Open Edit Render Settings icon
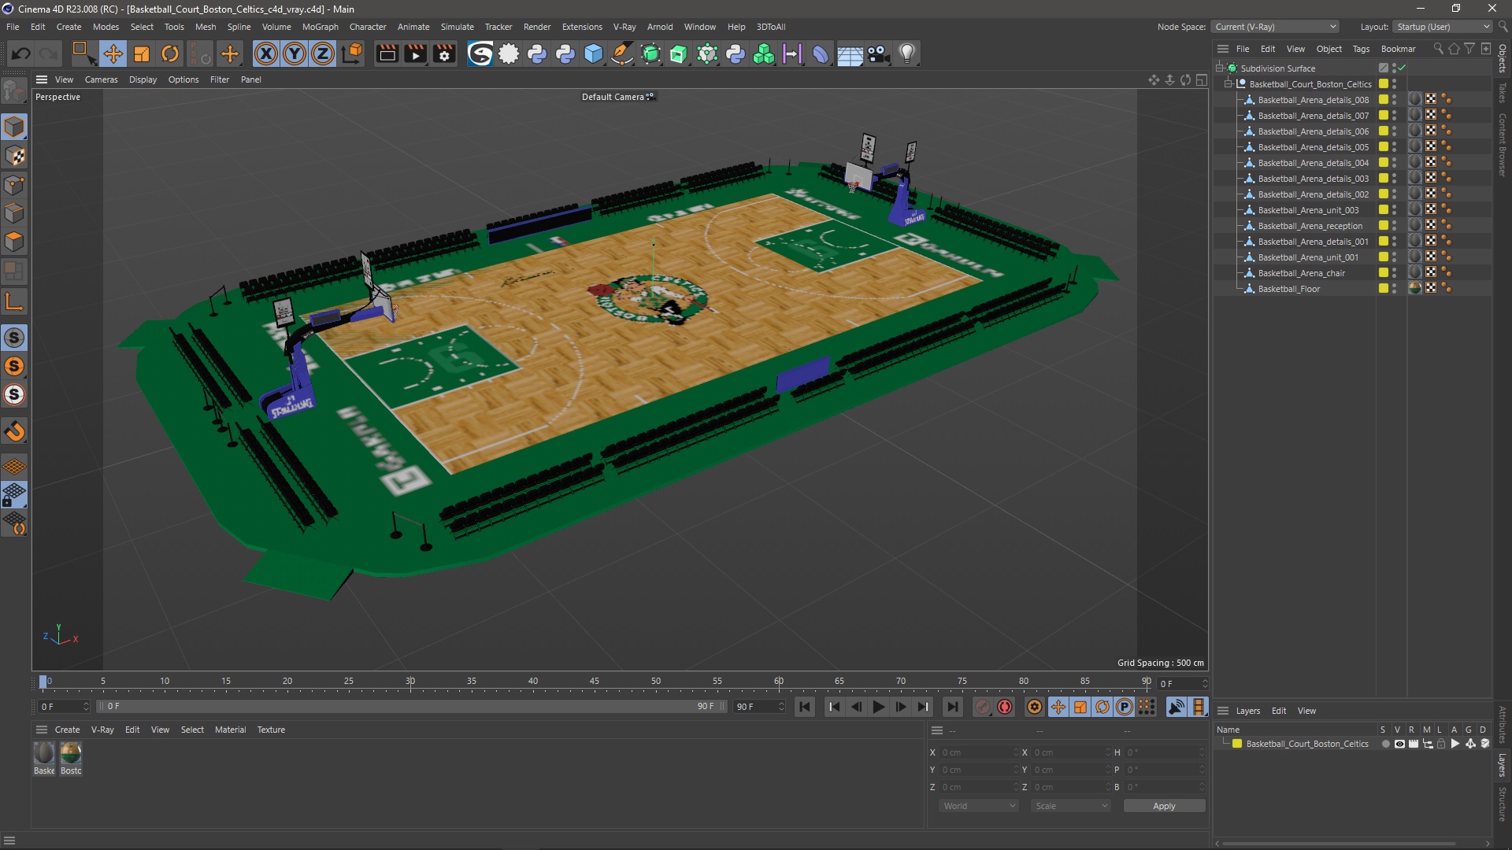 click(444, 54)
